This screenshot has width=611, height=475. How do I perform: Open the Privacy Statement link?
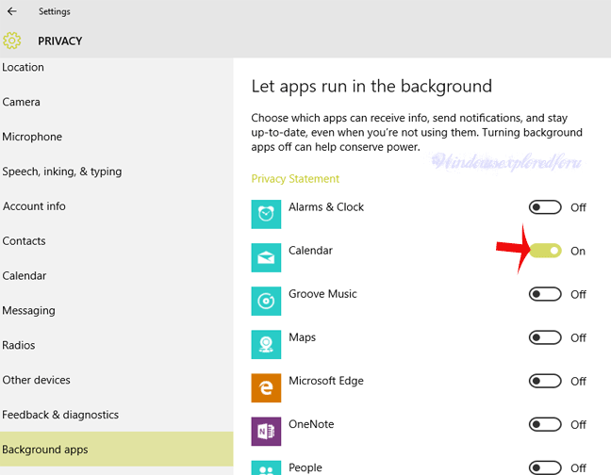(x=295, y=179)
